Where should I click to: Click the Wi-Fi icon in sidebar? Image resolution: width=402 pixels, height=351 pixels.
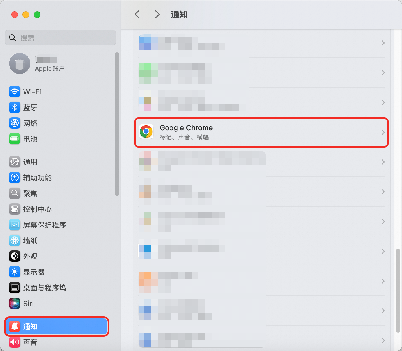[x=15, y=92]
